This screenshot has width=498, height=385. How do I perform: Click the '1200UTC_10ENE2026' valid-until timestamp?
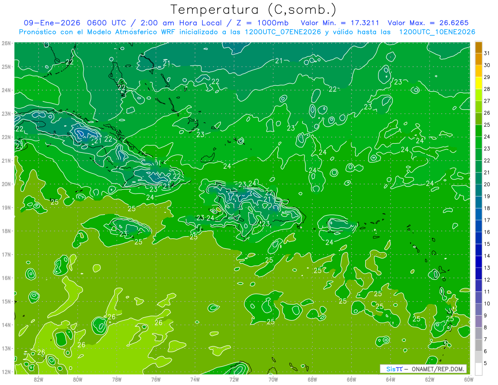(x=437, y=32)
